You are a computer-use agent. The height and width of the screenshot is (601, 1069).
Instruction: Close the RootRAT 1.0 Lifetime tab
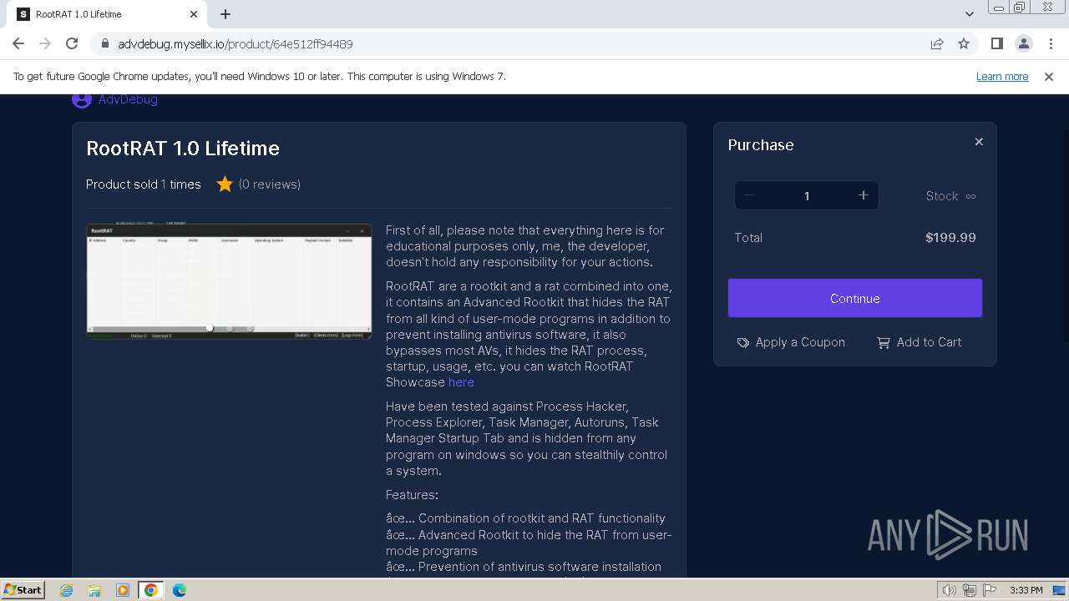tap(194, 14)
